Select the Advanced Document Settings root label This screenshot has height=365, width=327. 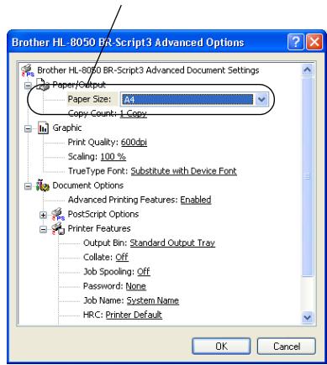pyautogui.click(x=148, y=70)
